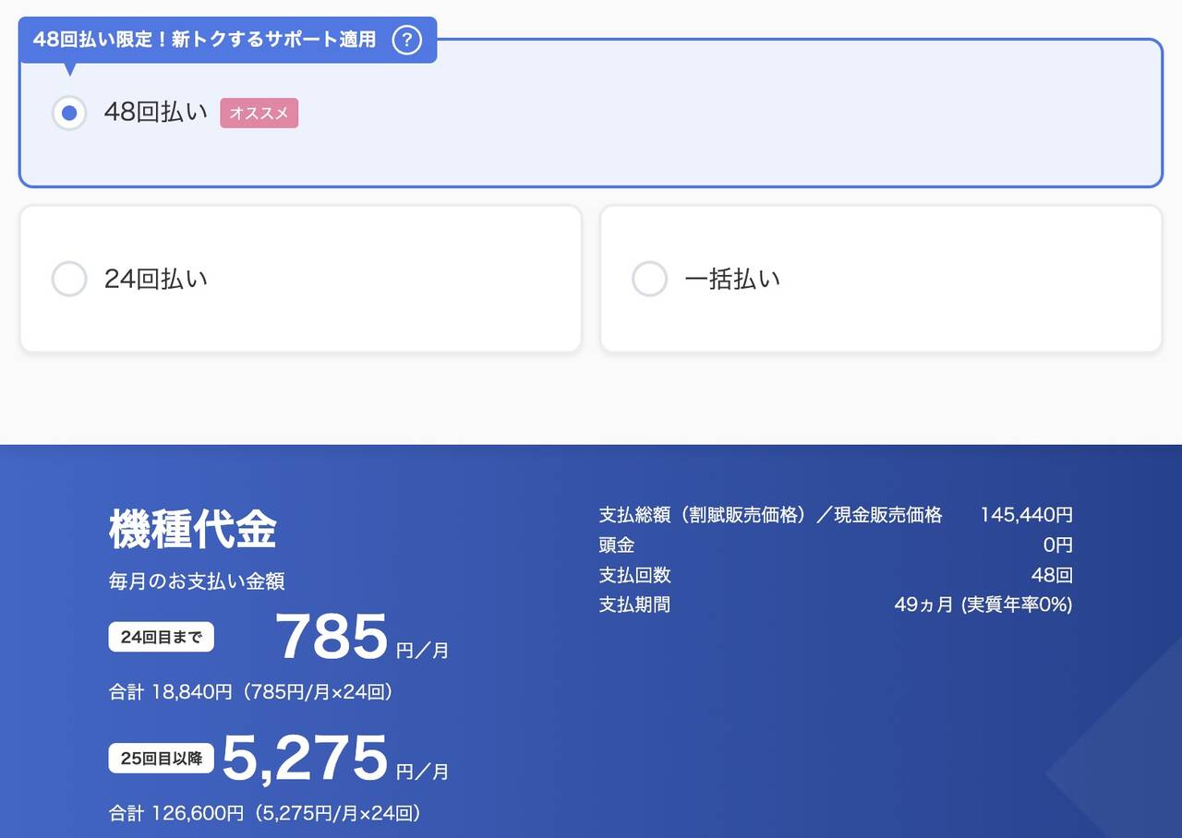This screenshot has height=838, width=1182.
Task: Choose the 一括払い radio button
Action: (x=649, y=278)
